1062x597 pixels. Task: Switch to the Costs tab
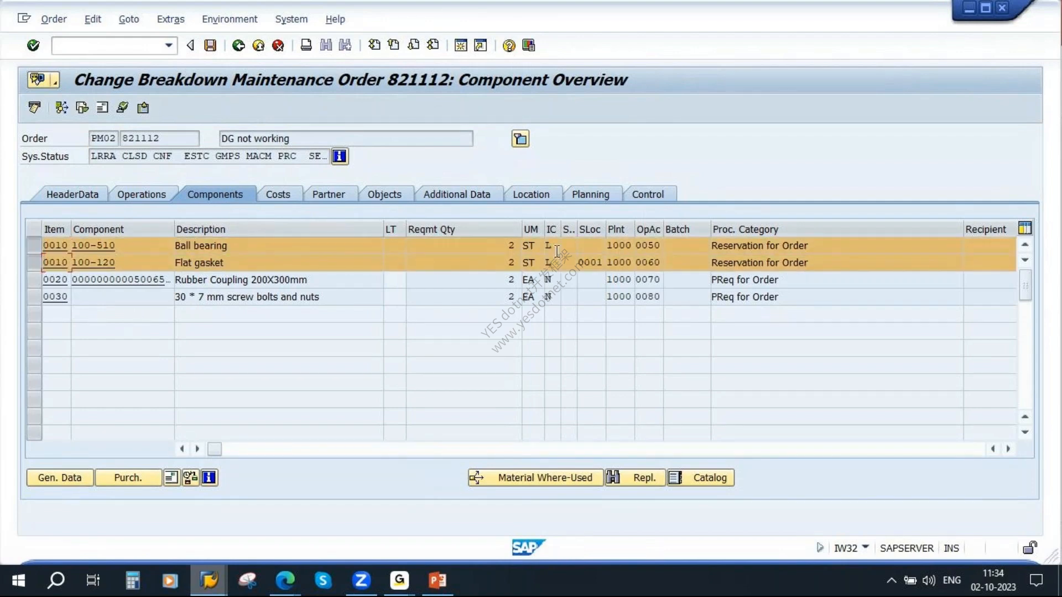click(278, 195)
